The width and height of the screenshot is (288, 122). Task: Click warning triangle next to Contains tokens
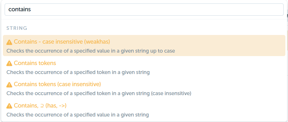[9, 64]
